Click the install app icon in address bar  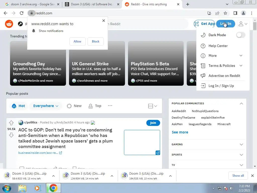209,13
